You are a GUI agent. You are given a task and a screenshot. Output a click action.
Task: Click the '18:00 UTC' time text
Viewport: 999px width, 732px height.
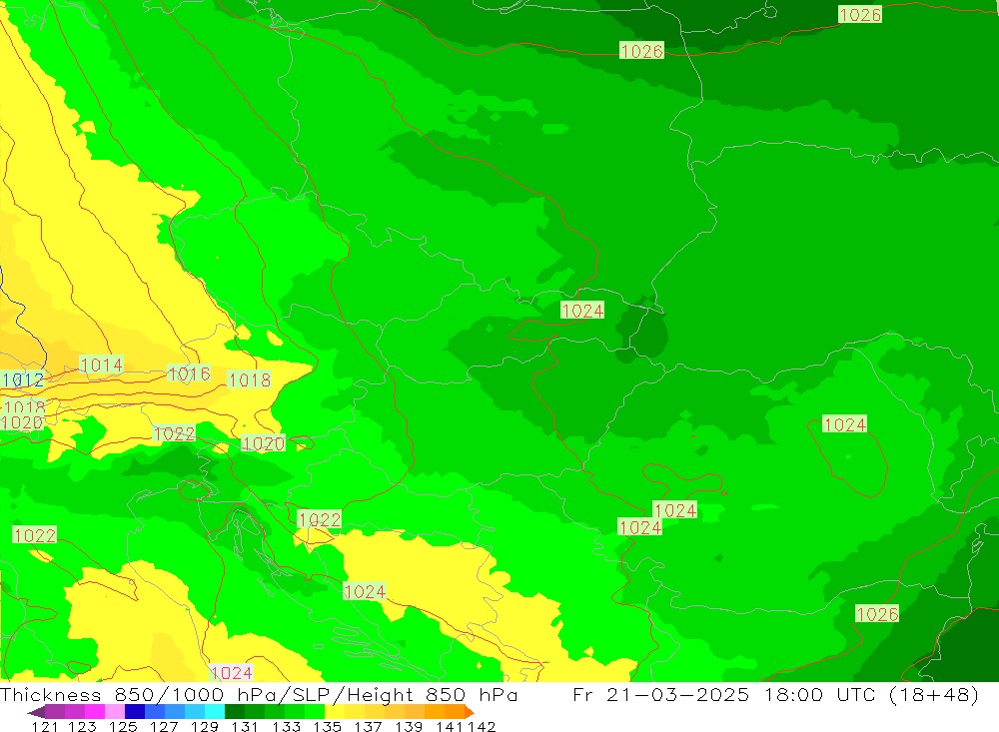[821, 694]
